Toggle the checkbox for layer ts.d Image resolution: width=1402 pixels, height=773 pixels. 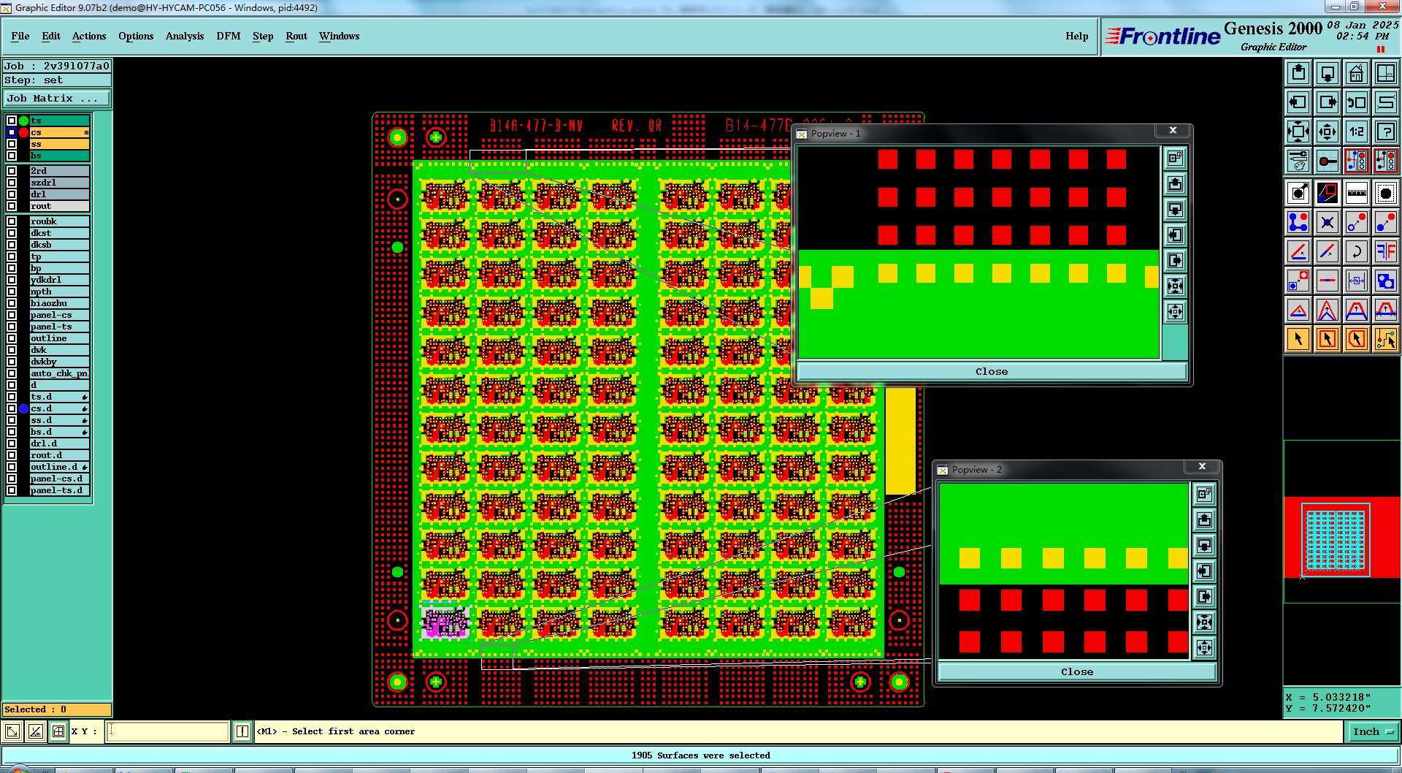click(12, 397)
